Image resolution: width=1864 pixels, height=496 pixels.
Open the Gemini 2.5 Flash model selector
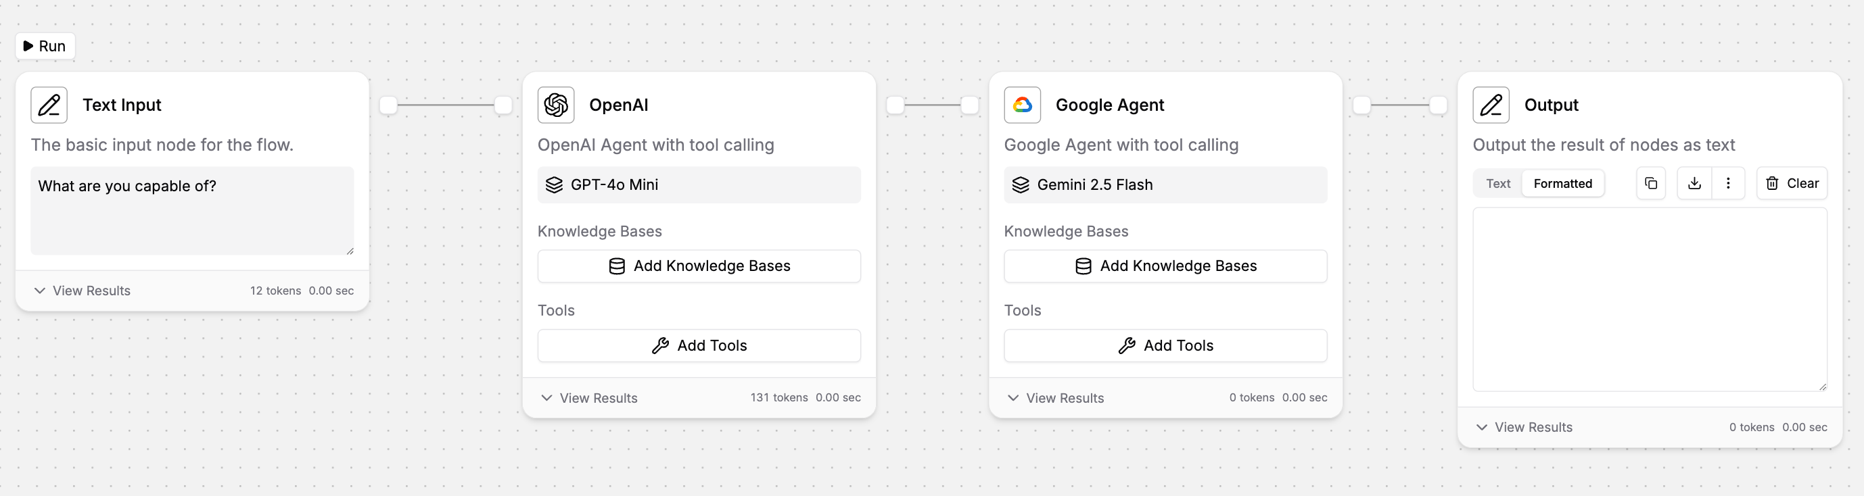[x=1165, y=185]
